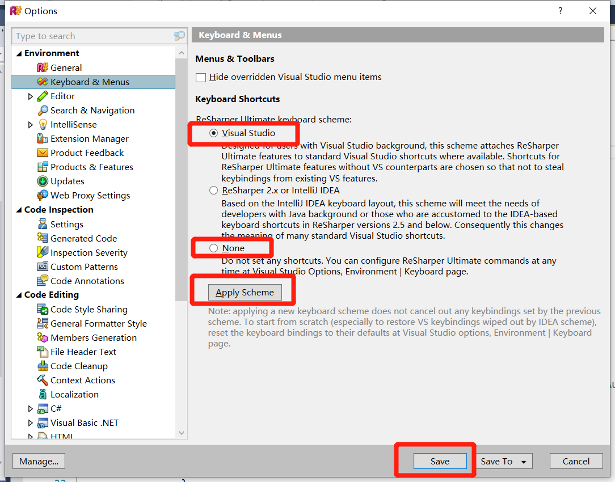Open the Members Generation page

pyautogui.click(x=94, y=338)
